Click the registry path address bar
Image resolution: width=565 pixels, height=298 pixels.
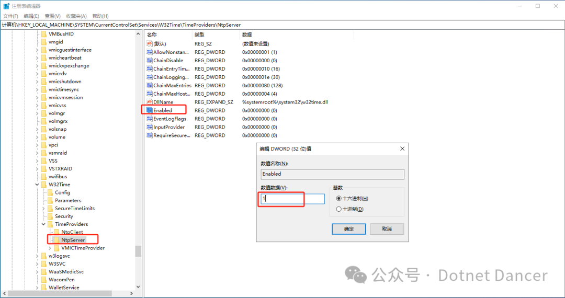pos(282,25)
